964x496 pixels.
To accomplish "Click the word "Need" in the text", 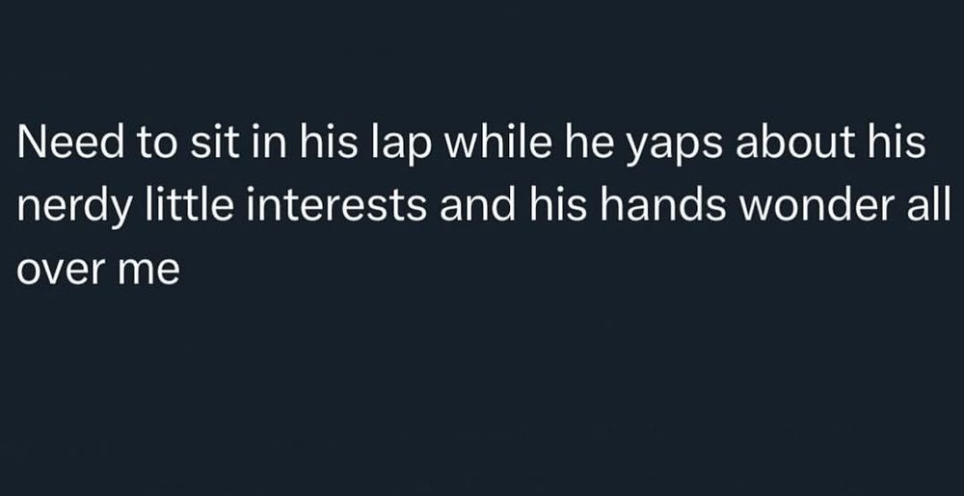I will [x=60, y=145].
